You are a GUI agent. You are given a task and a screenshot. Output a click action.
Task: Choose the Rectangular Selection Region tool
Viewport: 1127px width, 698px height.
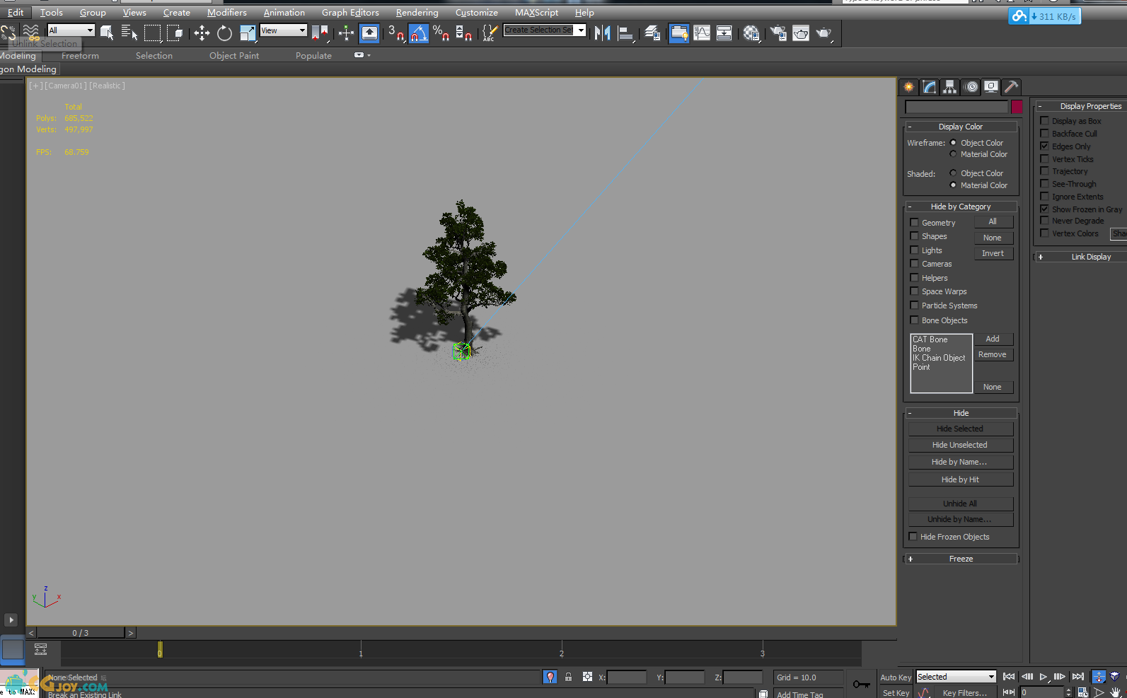point(152,33)
